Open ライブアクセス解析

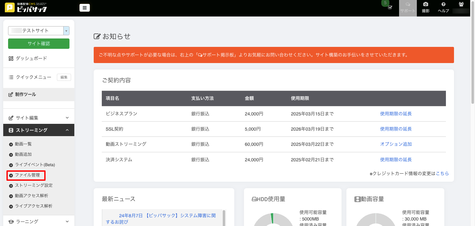(34, 206)
